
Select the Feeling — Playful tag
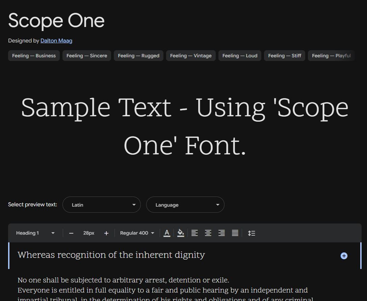[331, 56]
